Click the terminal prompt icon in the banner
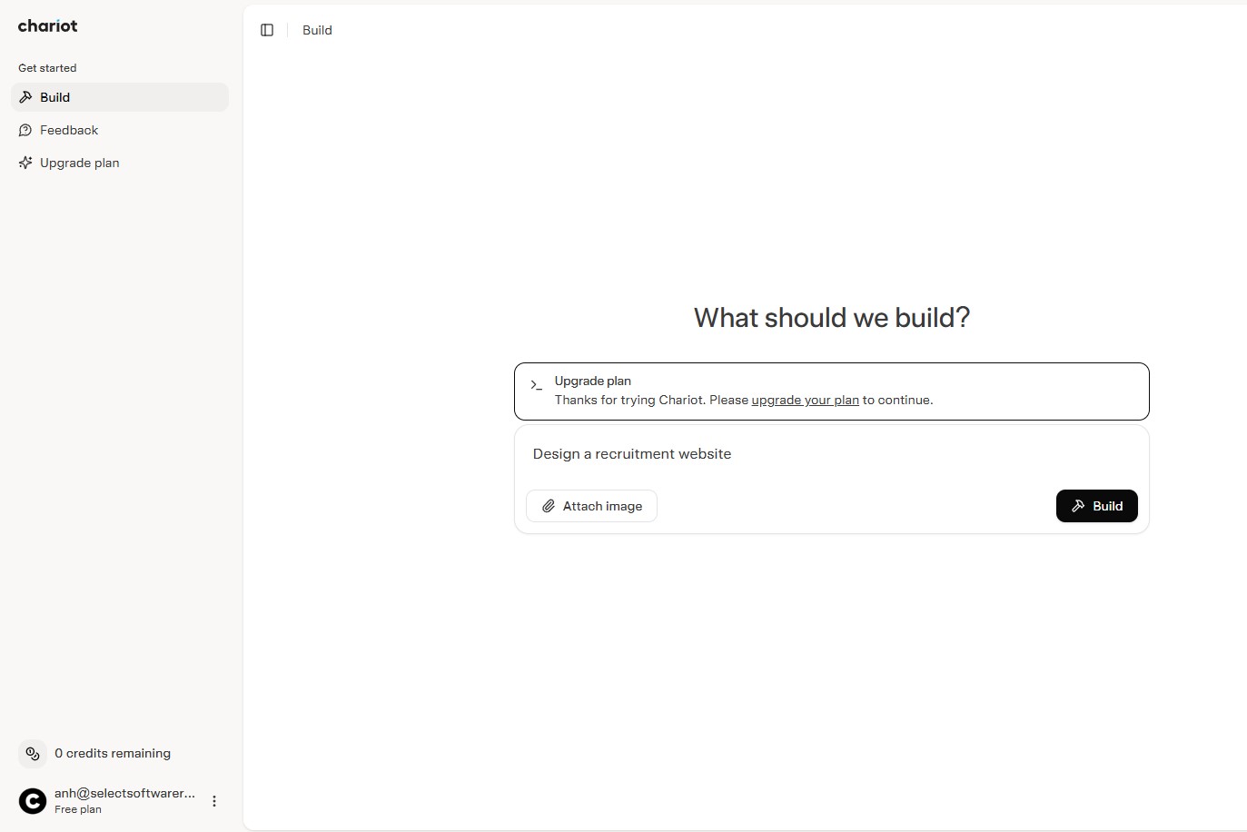 pyautogui.click(x=536, y=385)
